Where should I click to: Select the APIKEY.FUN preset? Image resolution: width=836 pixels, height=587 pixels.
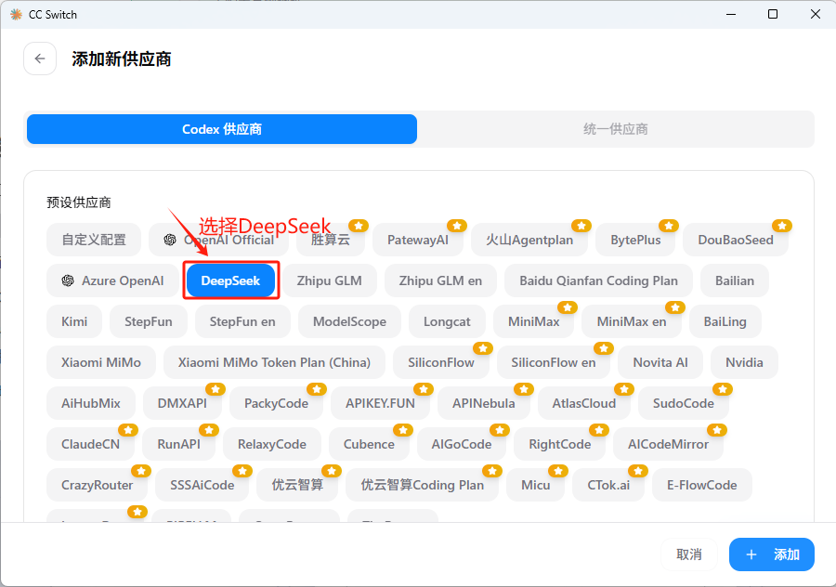(x=380, y=403)
